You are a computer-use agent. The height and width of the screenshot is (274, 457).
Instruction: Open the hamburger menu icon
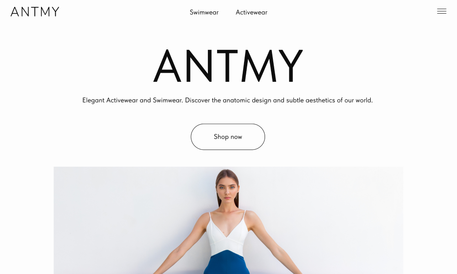(441, 11)
